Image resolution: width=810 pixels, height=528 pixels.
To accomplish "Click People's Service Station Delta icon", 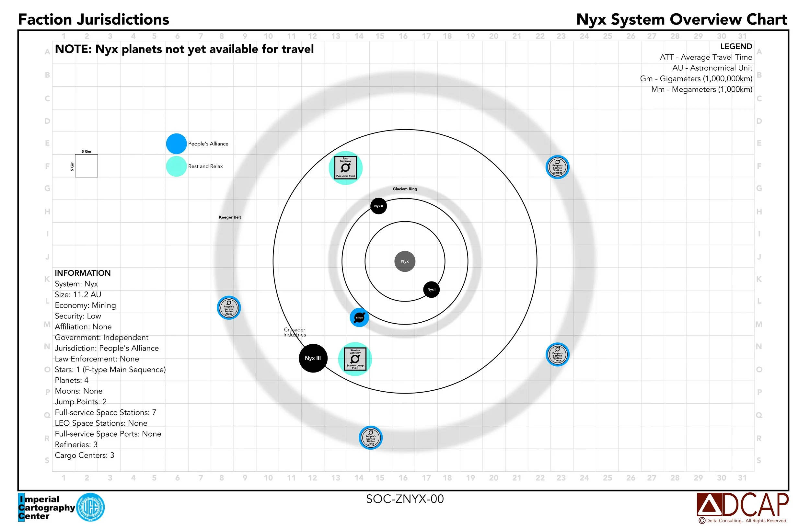I will [x=371, y=438].
